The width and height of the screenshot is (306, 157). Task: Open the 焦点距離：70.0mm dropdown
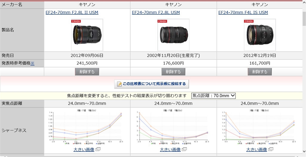213,96
